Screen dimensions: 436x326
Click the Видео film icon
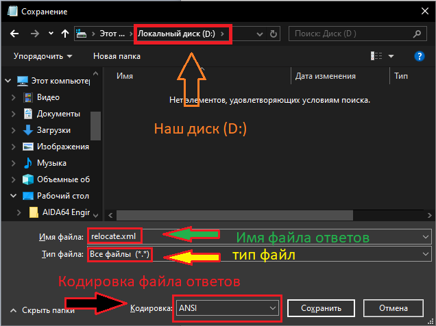(28, 97)
